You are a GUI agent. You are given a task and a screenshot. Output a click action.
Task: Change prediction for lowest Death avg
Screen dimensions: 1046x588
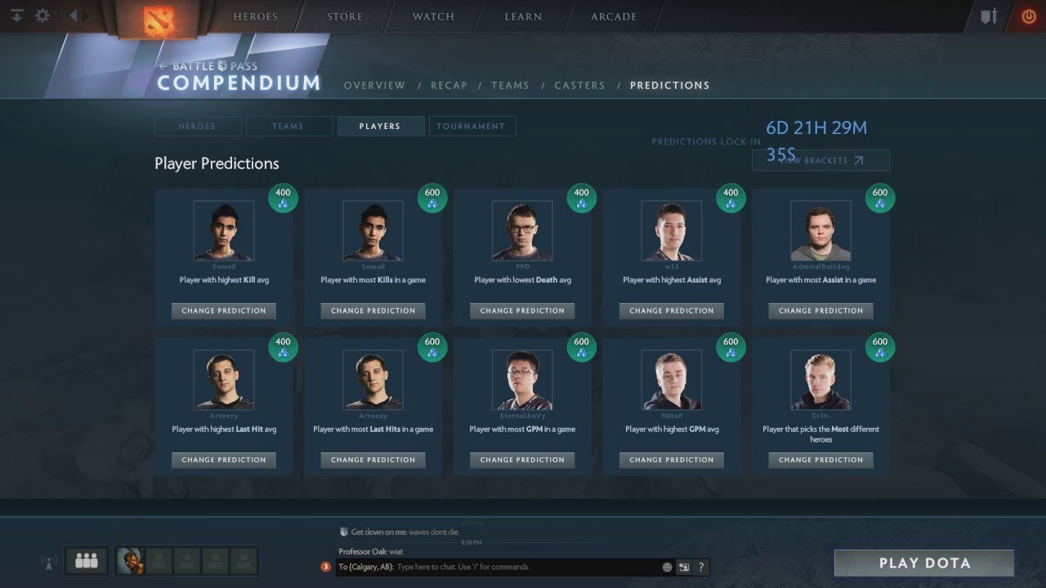coord(522,311)
